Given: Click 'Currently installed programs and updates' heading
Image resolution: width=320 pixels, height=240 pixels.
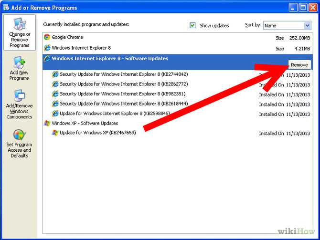Looking at the screenshot, I should 86,24.
